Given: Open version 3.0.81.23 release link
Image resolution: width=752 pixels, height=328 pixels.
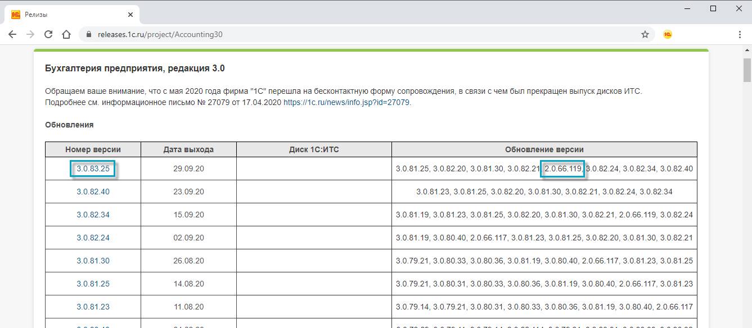Looking at the screenshot, I should pos(93,307).
